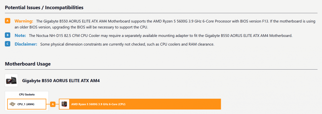Click the orange A badge beside the CPU socket
Viewport: 322px width, 114px height.
click(x=53, y=104)
